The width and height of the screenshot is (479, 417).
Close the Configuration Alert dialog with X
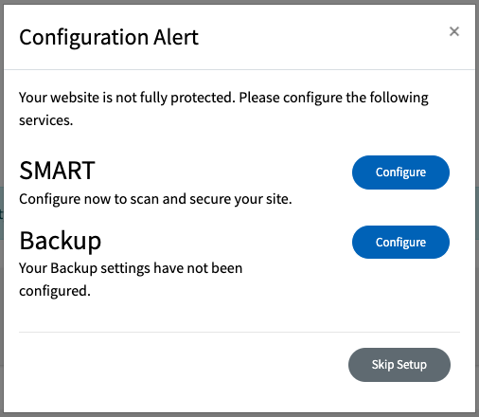[454, 31]
